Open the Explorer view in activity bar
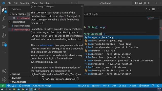162x91 pixels. click(4, 10)
